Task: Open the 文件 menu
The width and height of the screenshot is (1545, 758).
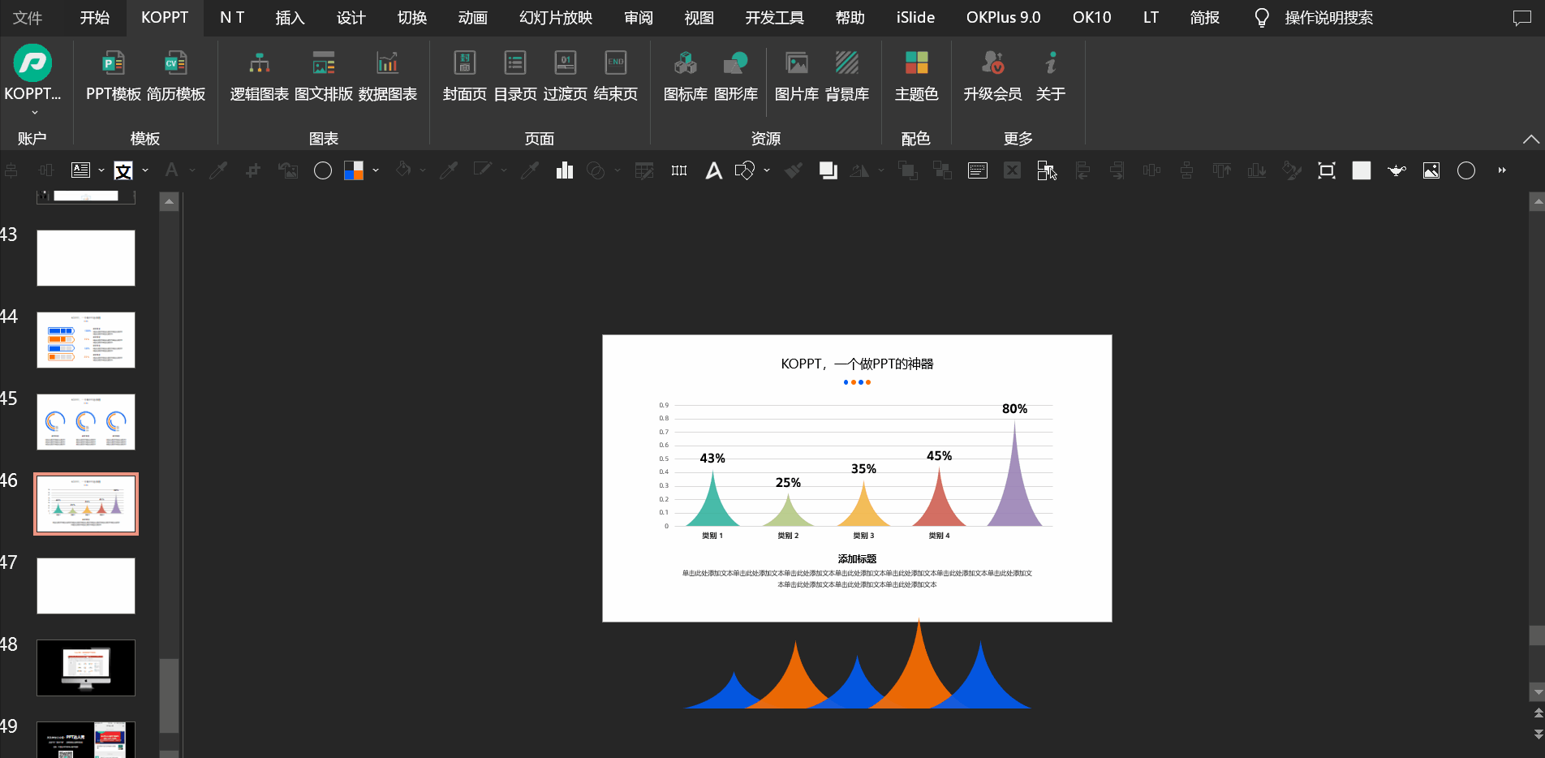Action: (x=28, y=18)
